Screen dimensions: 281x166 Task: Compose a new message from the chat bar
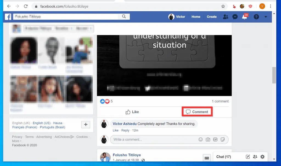tap(248, 157)
